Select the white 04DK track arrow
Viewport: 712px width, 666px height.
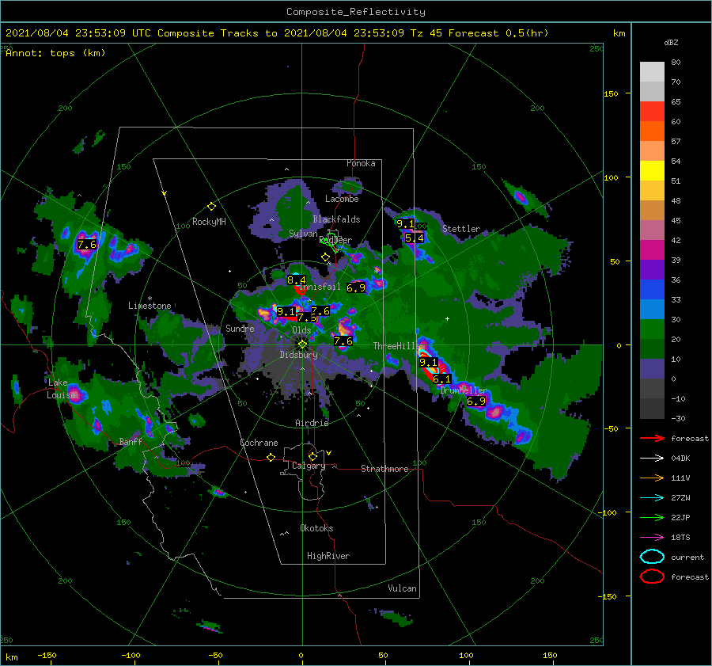(x=652, y=459)
